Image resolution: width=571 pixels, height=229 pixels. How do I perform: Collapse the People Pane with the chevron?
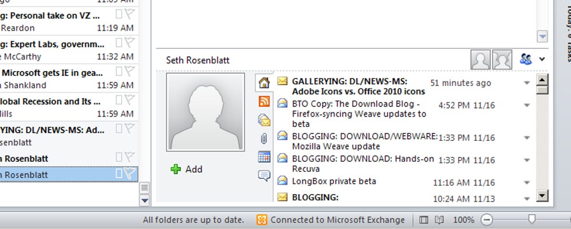(541, 60)
